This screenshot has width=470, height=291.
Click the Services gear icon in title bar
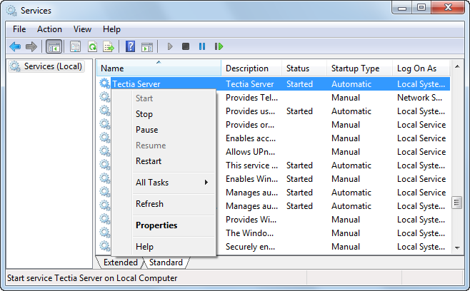pyautogui.click(x=11, y=11)
